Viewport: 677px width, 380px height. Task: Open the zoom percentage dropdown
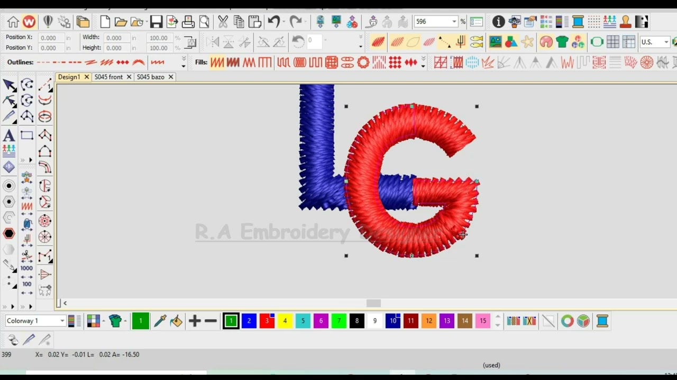454,22
